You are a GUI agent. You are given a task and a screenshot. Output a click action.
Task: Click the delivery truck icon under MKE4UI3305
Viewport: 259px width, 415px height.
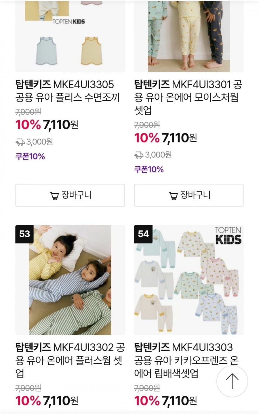20,142
